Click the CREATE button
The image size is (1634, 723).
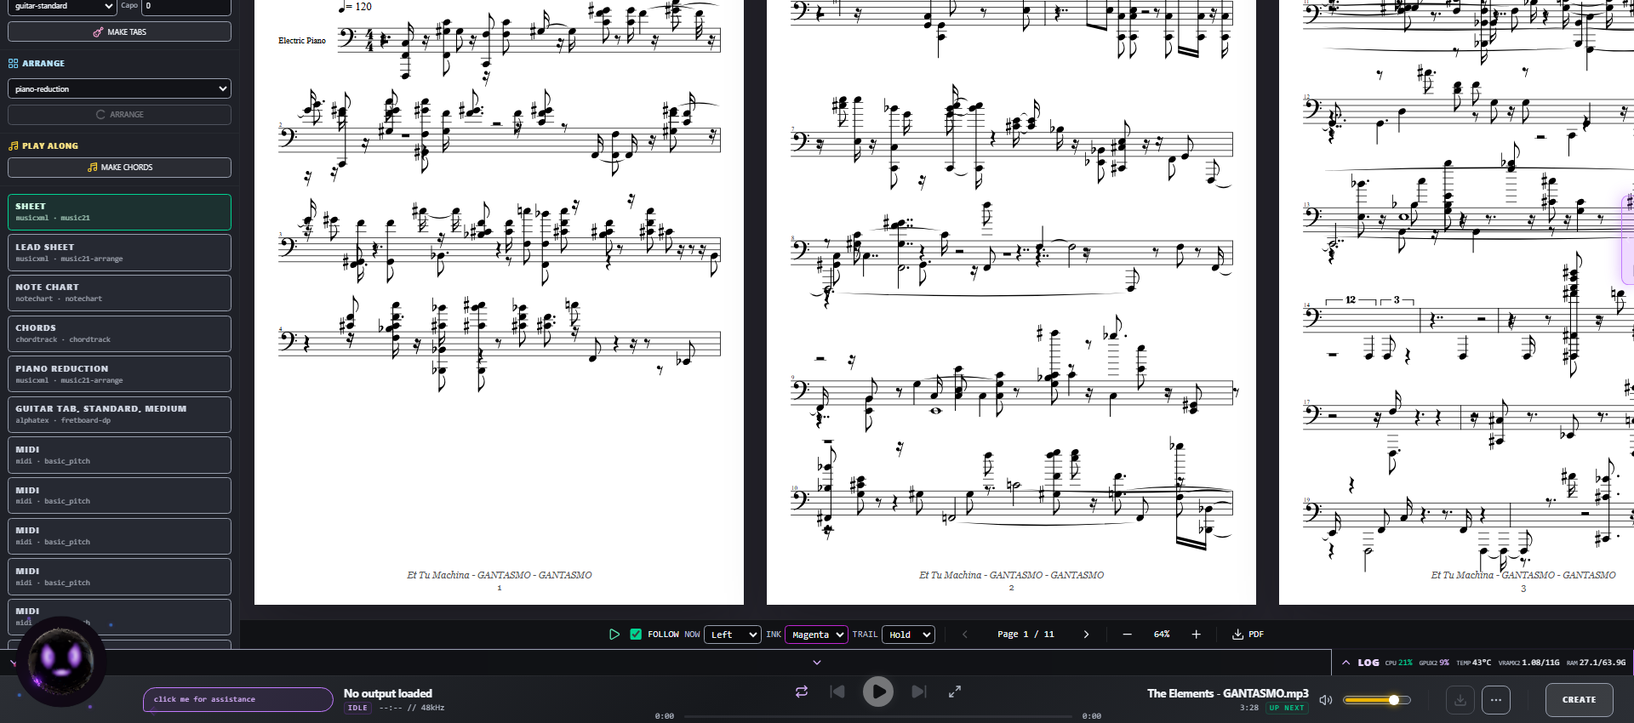click(1580, 700)
